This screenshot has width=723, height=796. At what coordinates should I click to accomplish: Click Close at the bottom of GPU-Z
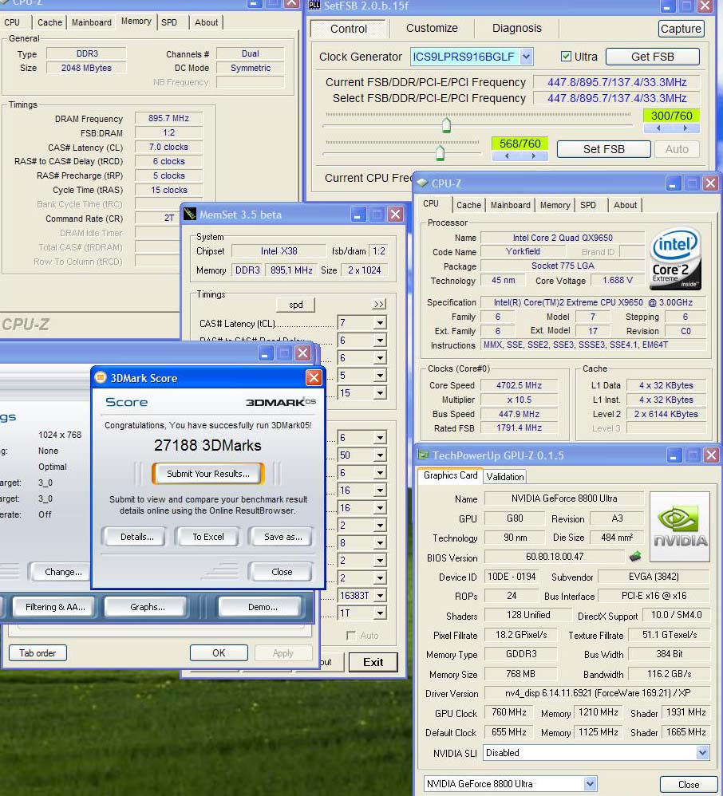pyautogui.click(x=689, y=784)
